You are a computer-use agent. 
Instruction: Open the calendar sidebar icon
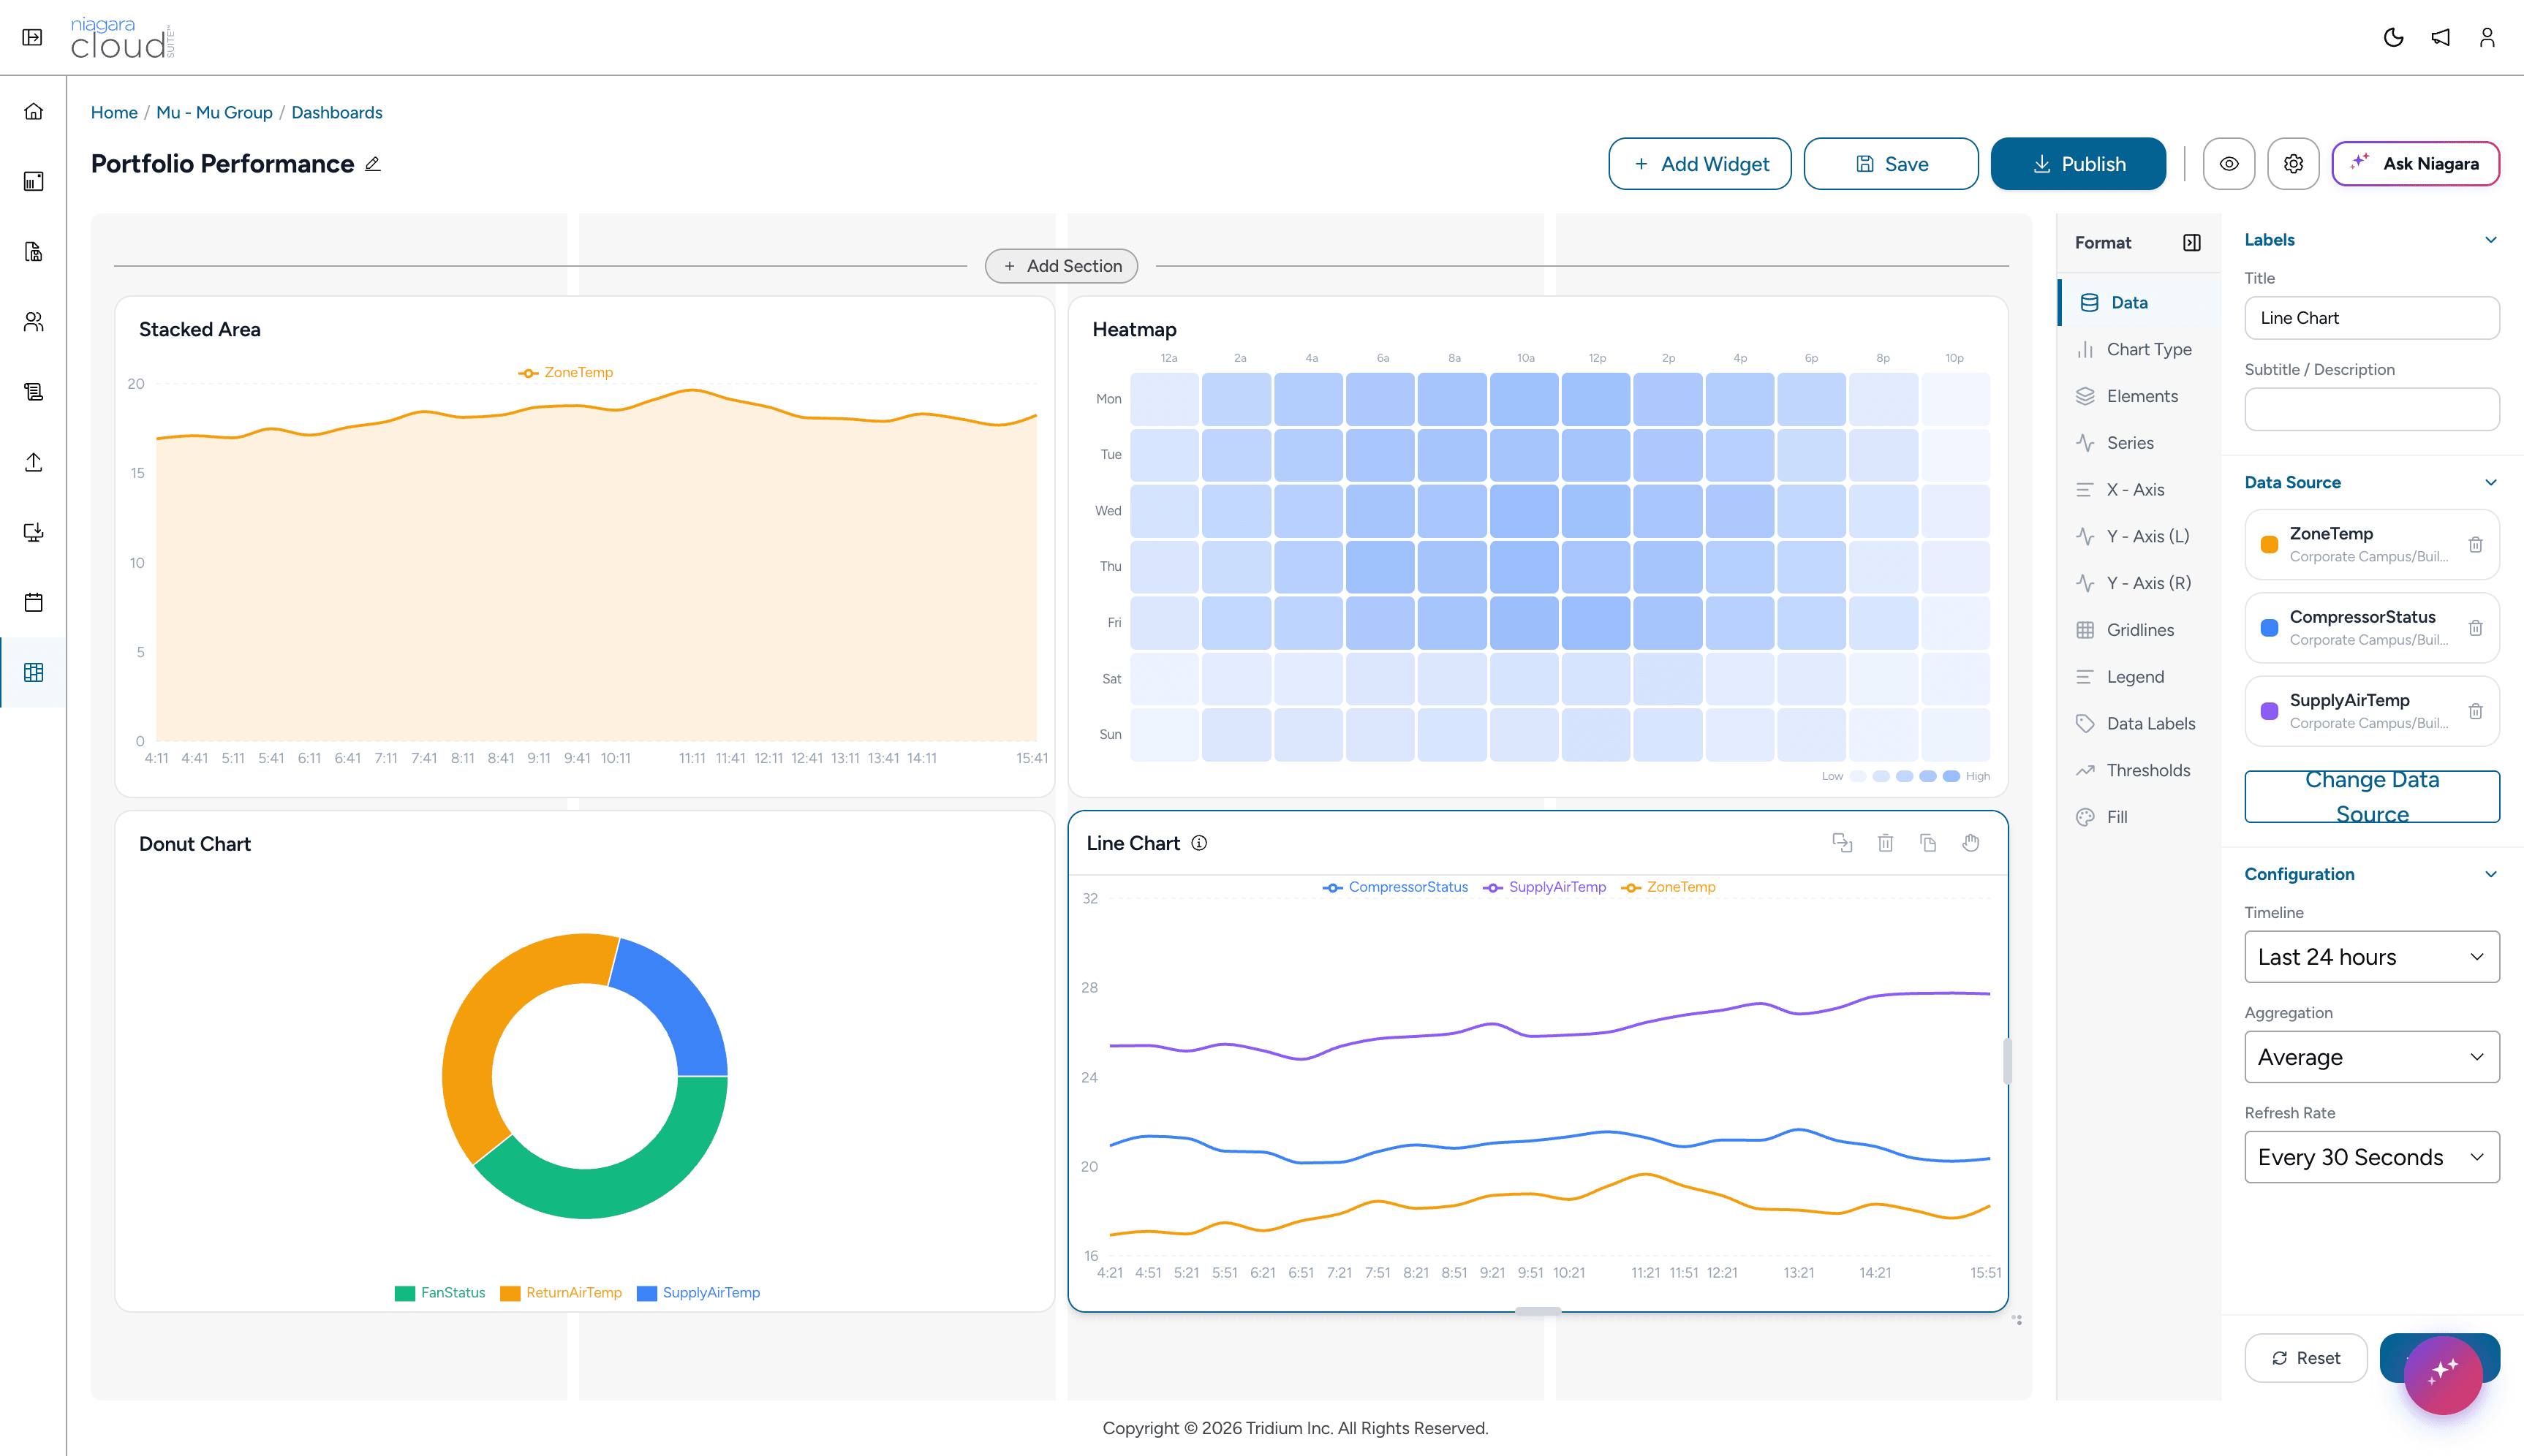pos(34,602)
